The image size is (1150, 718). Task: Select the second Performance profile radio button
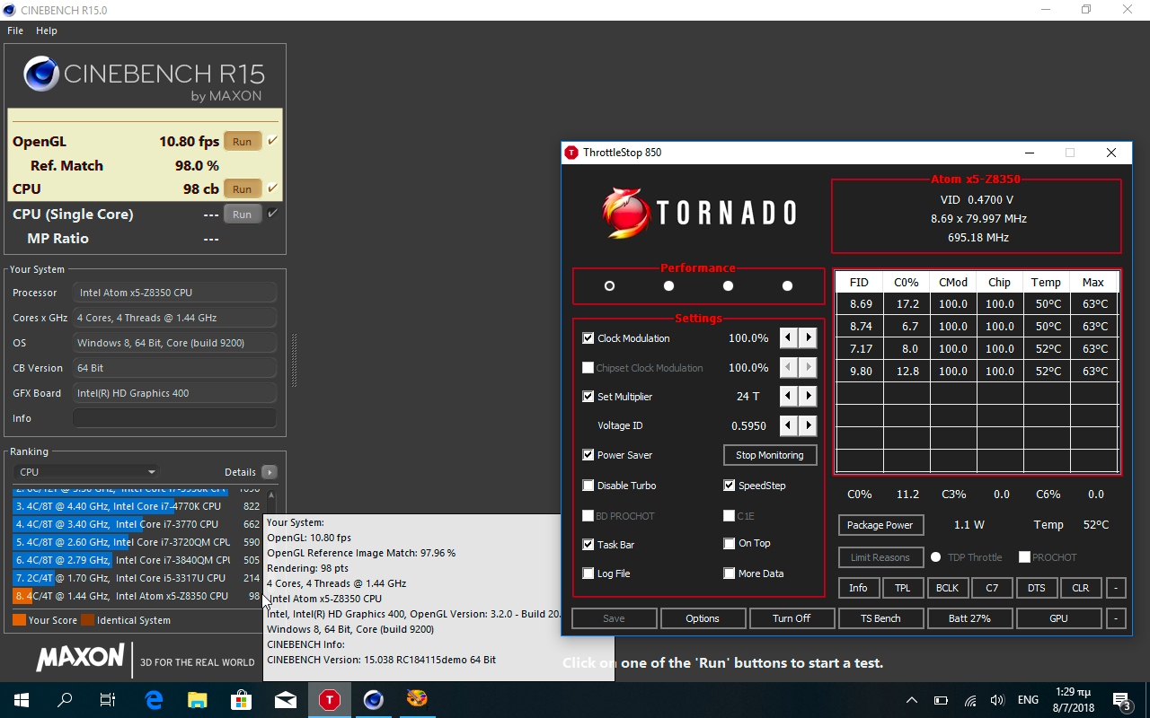[668, 286]
